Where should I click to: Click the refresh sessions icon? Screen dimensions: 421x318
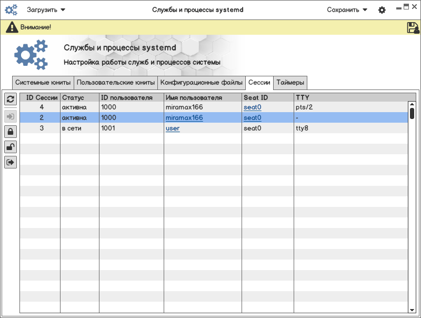pos(11,99)
